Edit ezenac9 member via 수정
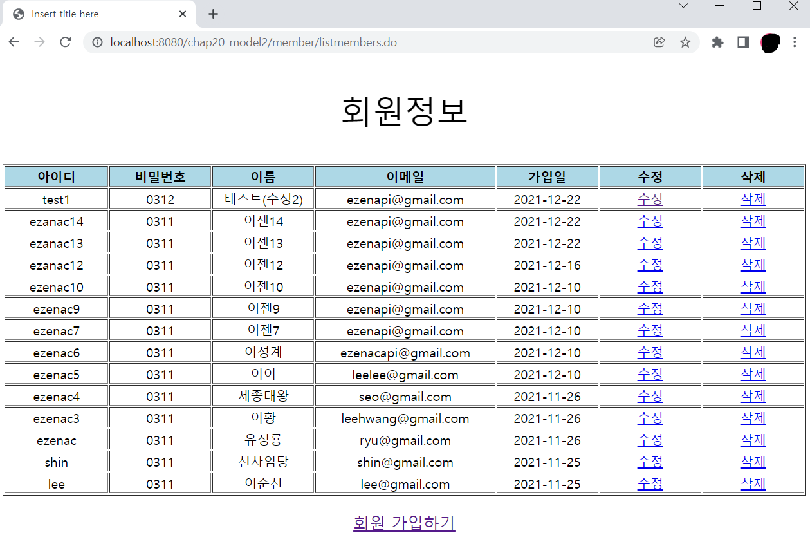Image resolution: width=810 pixels, height=544 pixels. [x=650, y=308]
